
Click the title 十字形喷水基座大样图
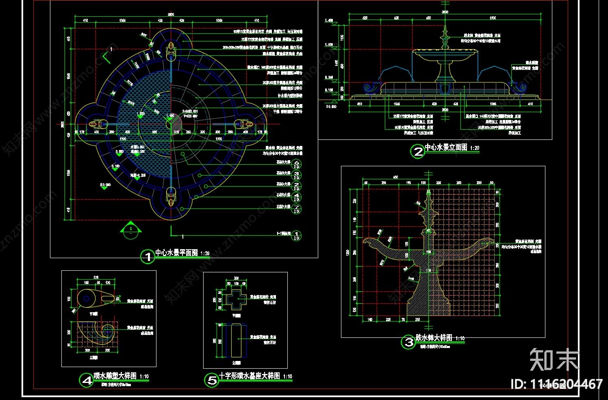pos(250,376)
